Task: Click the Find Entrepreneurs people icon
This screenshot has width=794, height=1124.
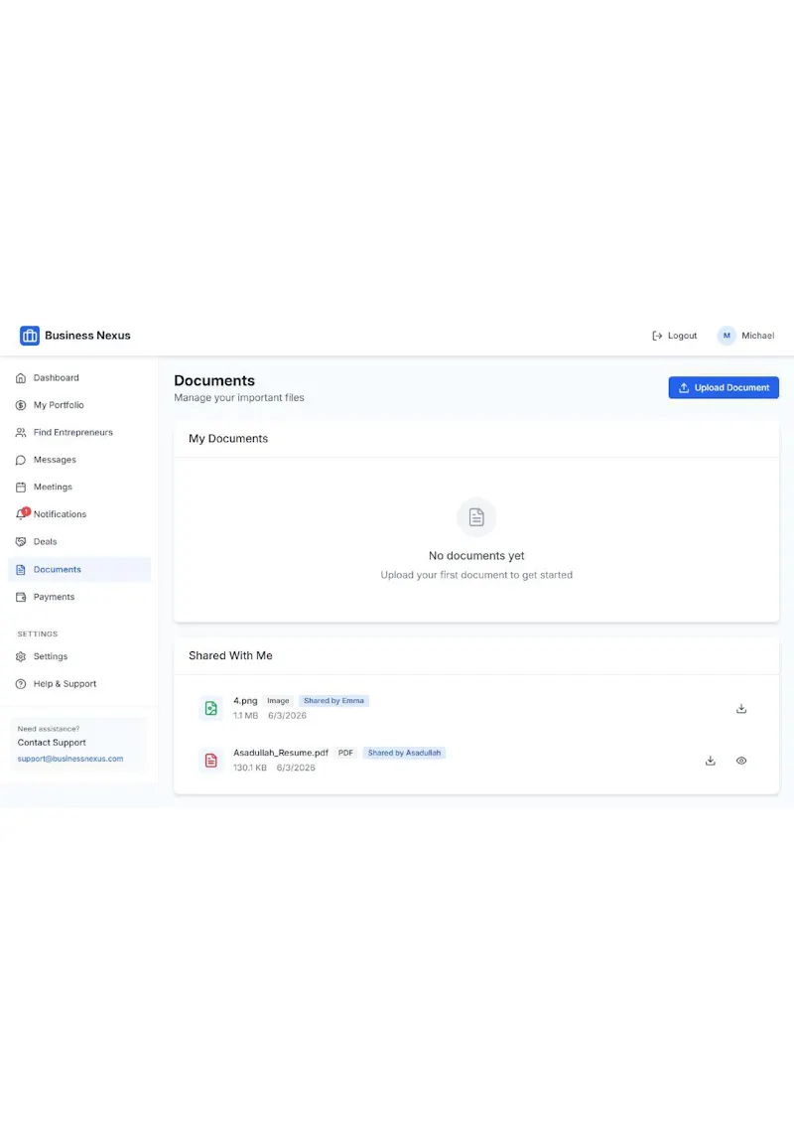Action: point(21,432)
